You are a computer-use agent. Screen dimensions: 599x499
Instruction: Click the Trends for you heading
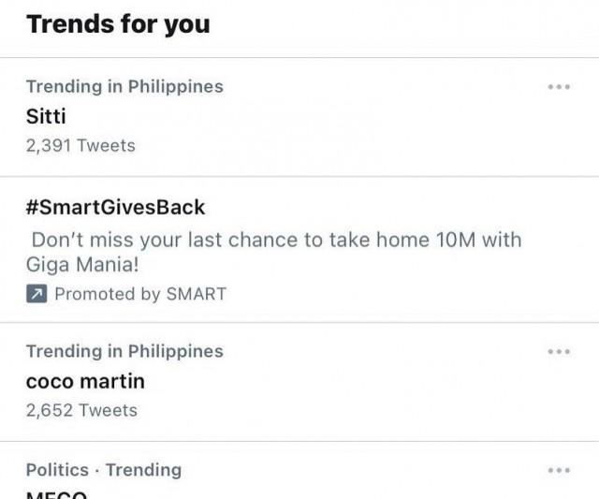click(118, 24)
